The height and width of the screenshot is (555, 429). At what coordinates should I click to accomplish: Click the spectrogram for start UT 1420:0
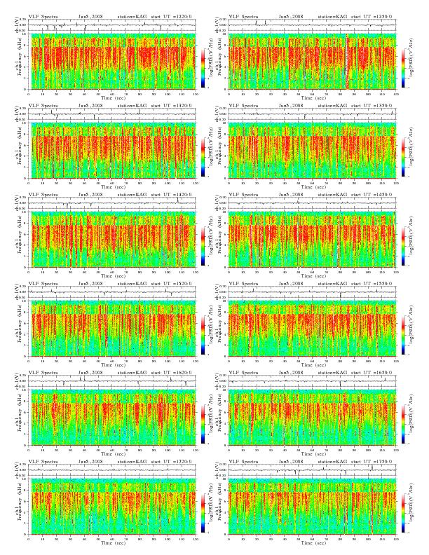point(112,239)
